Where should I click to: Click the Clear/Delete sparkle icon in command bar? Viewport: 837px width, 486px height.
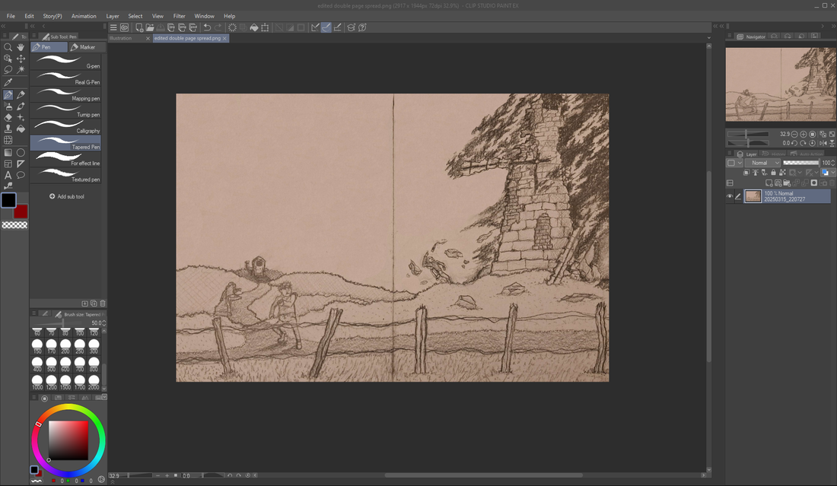pos(232,27)
